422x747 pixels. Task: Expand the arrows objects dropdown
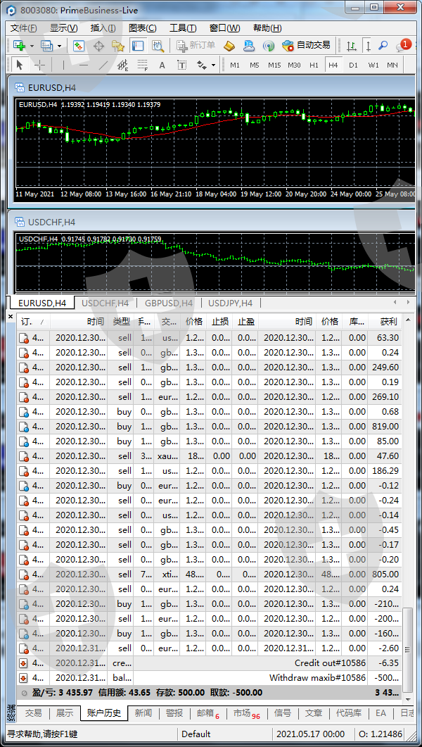pos(213,65)
